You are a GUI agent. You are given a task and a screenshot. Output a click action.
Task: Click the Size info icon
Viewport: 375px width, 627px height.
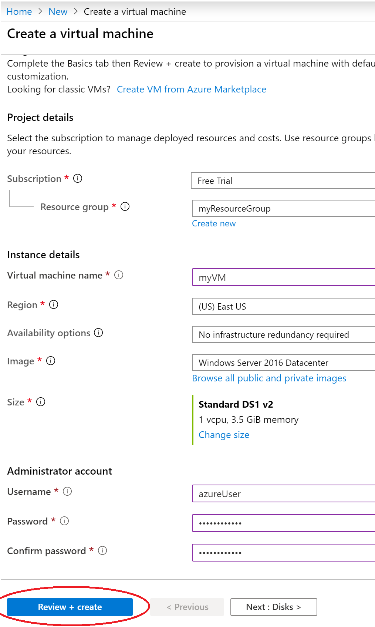[41, 402]
